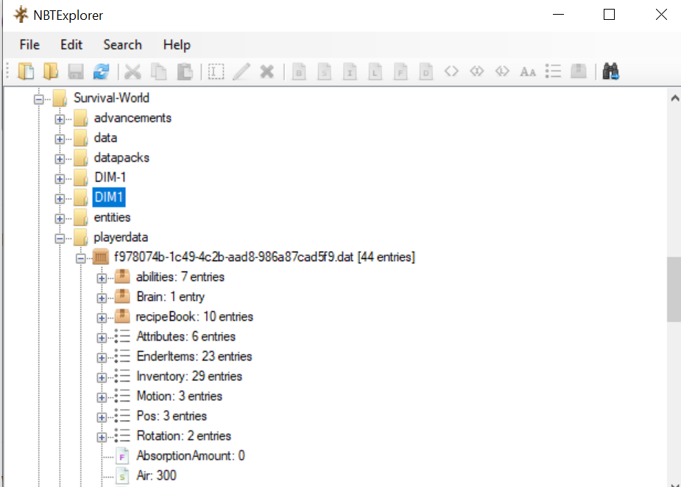This screenshot has height=487, width=681.
Task: Open the Search menu
Action: tap(122, 45)
